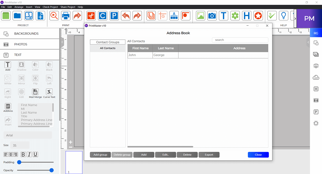The width and height of the screenshot is (322, 174).
Task: Toggle bold text formatting
Action: (x=23, y=154)
